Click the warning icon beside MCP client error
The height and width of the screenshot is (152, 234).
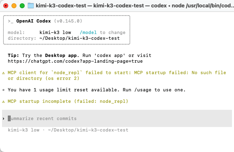click(3, 73)
